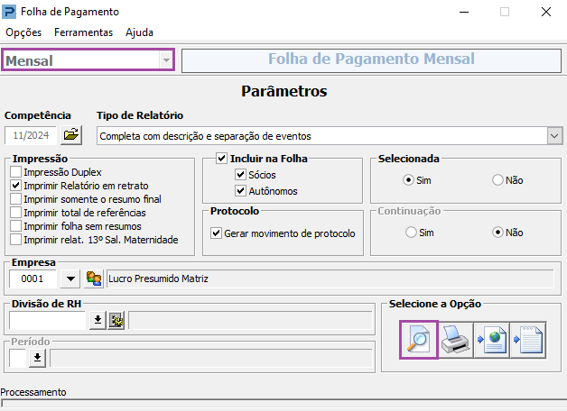Uncheck the Sócios checkbox
Viewport: 567px width, 411px height.
coord(240,175)
